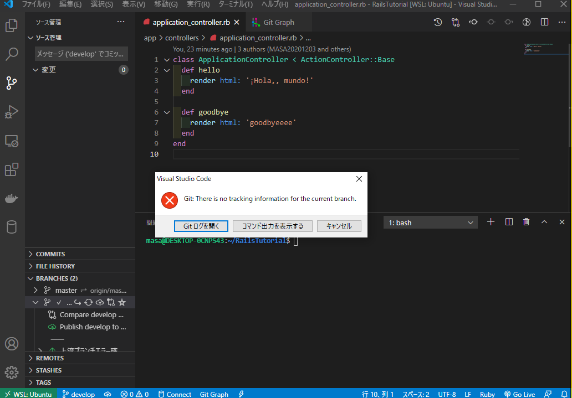Screen dimensions: 572x398
Task: Click the 'WSL: Ubuntu' remote indicator
Action: (x=28, y=394)
